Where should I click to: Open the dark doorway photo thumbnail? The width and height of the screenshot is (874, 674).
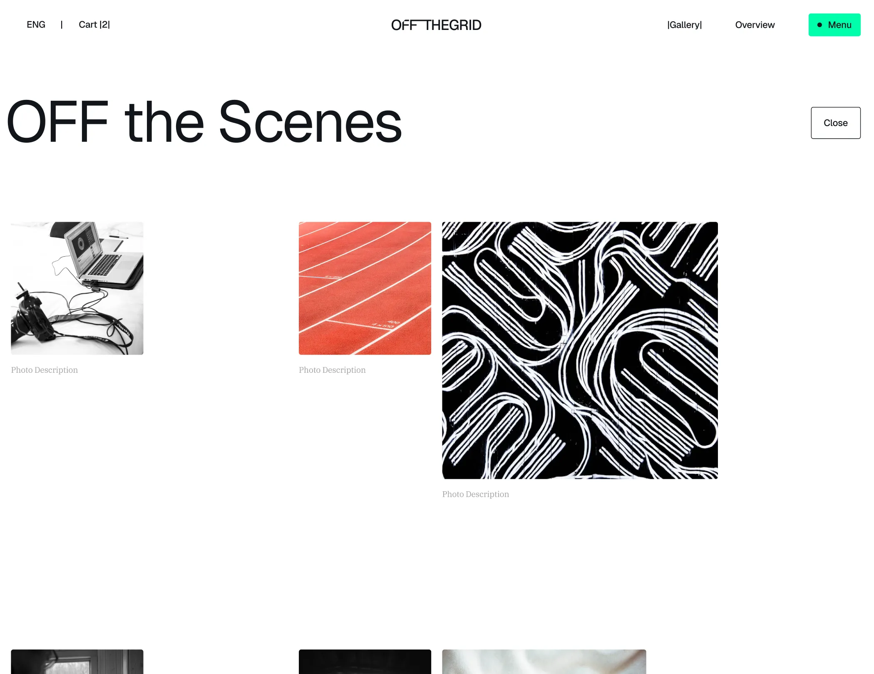[x=77, y=662]
